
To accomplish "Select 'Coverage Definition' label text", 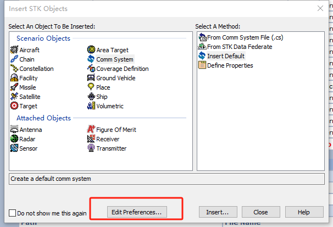I will tap(123, 69).
